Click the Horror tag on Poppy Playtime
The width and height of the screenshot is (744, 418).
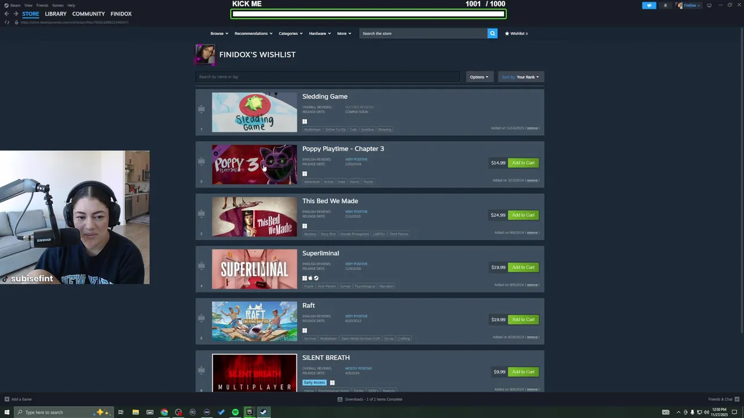coord(355,182)
